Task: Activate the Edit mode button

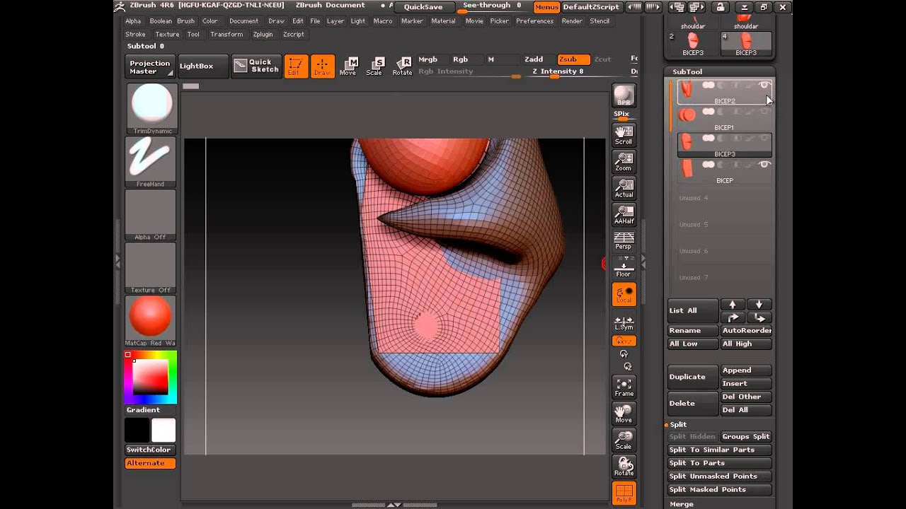Action: [x=297, y=66]
